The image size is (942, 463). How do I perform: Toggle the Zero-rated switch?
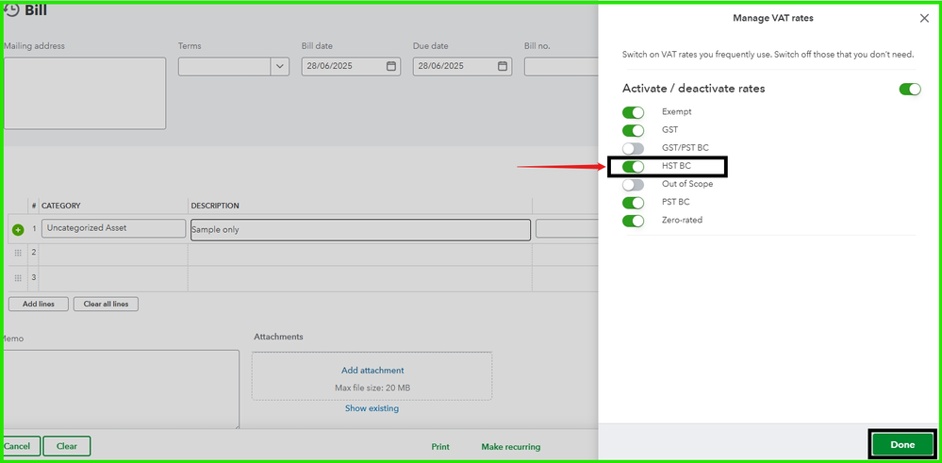tap(634, 221)
